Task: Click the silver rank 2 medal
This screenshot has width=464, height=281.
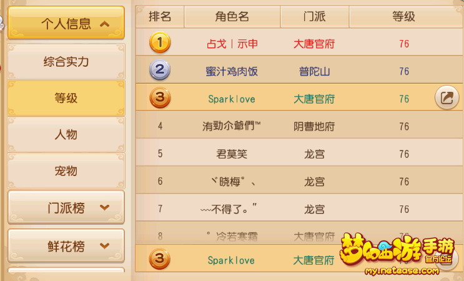Action: 160,70
